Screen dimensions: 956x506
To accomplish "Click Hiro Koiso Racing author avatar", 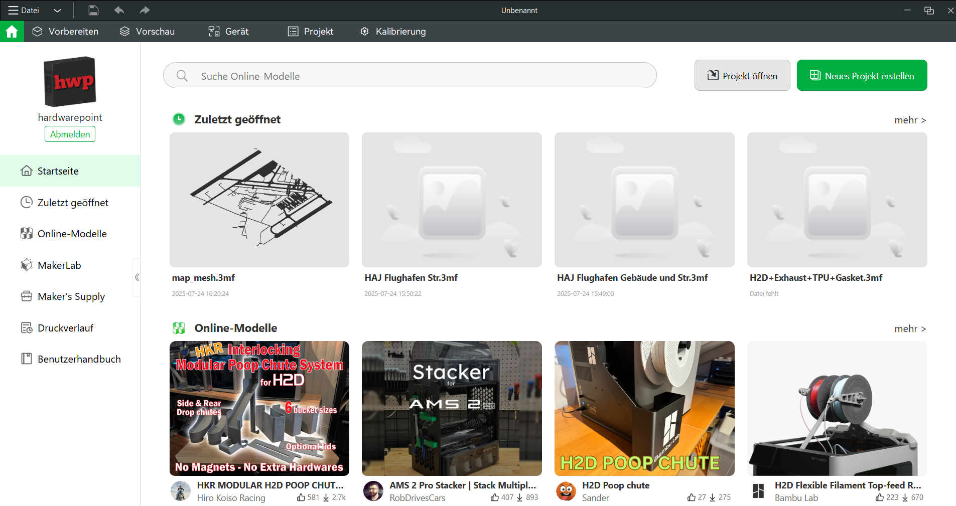I will (181, 491).
